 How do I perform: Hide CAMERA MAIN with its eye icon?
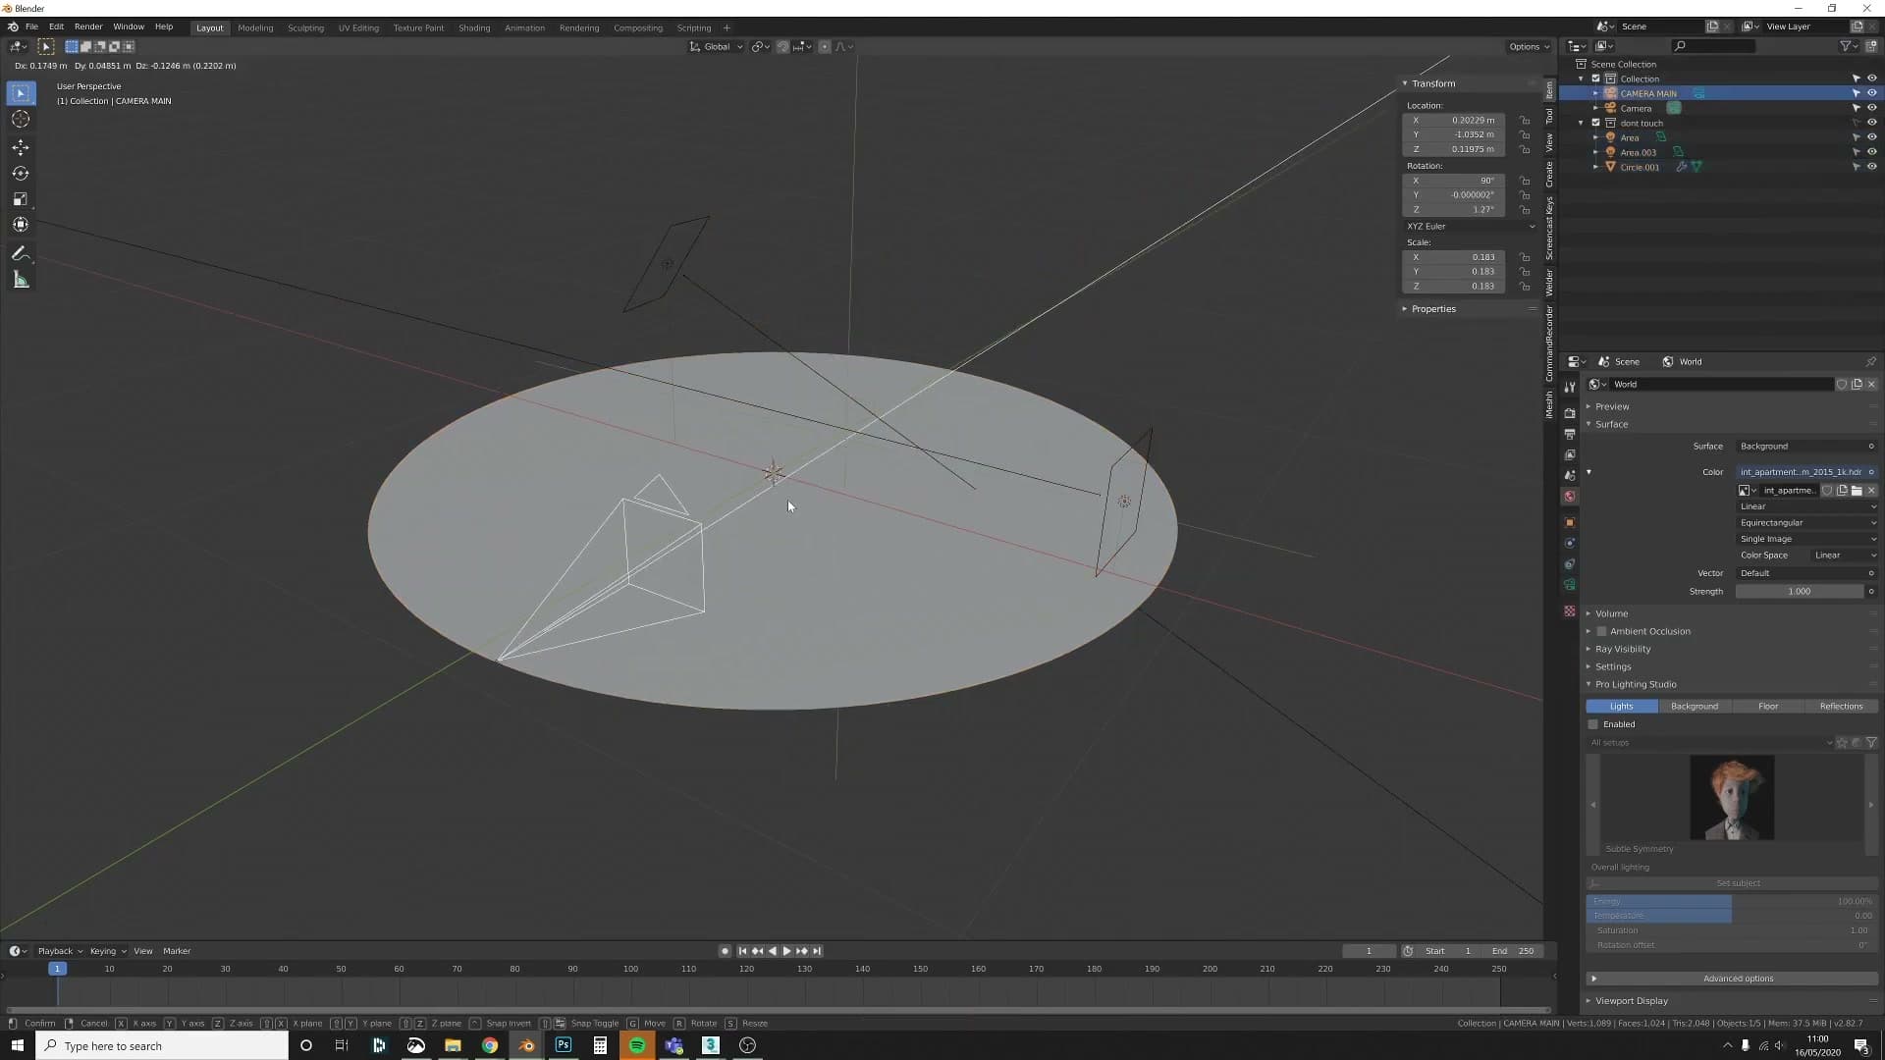(1871, 93)
